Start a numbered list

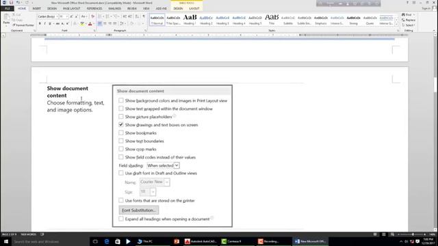[x=108, y=16]
